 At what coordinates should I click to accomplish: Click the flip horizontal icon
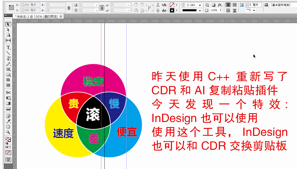tap(136, 10)
